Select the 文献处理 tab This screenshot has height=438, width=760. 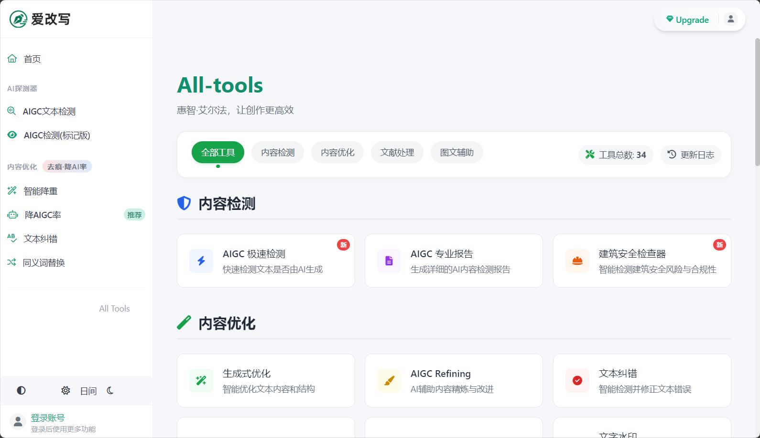(397, 152)
